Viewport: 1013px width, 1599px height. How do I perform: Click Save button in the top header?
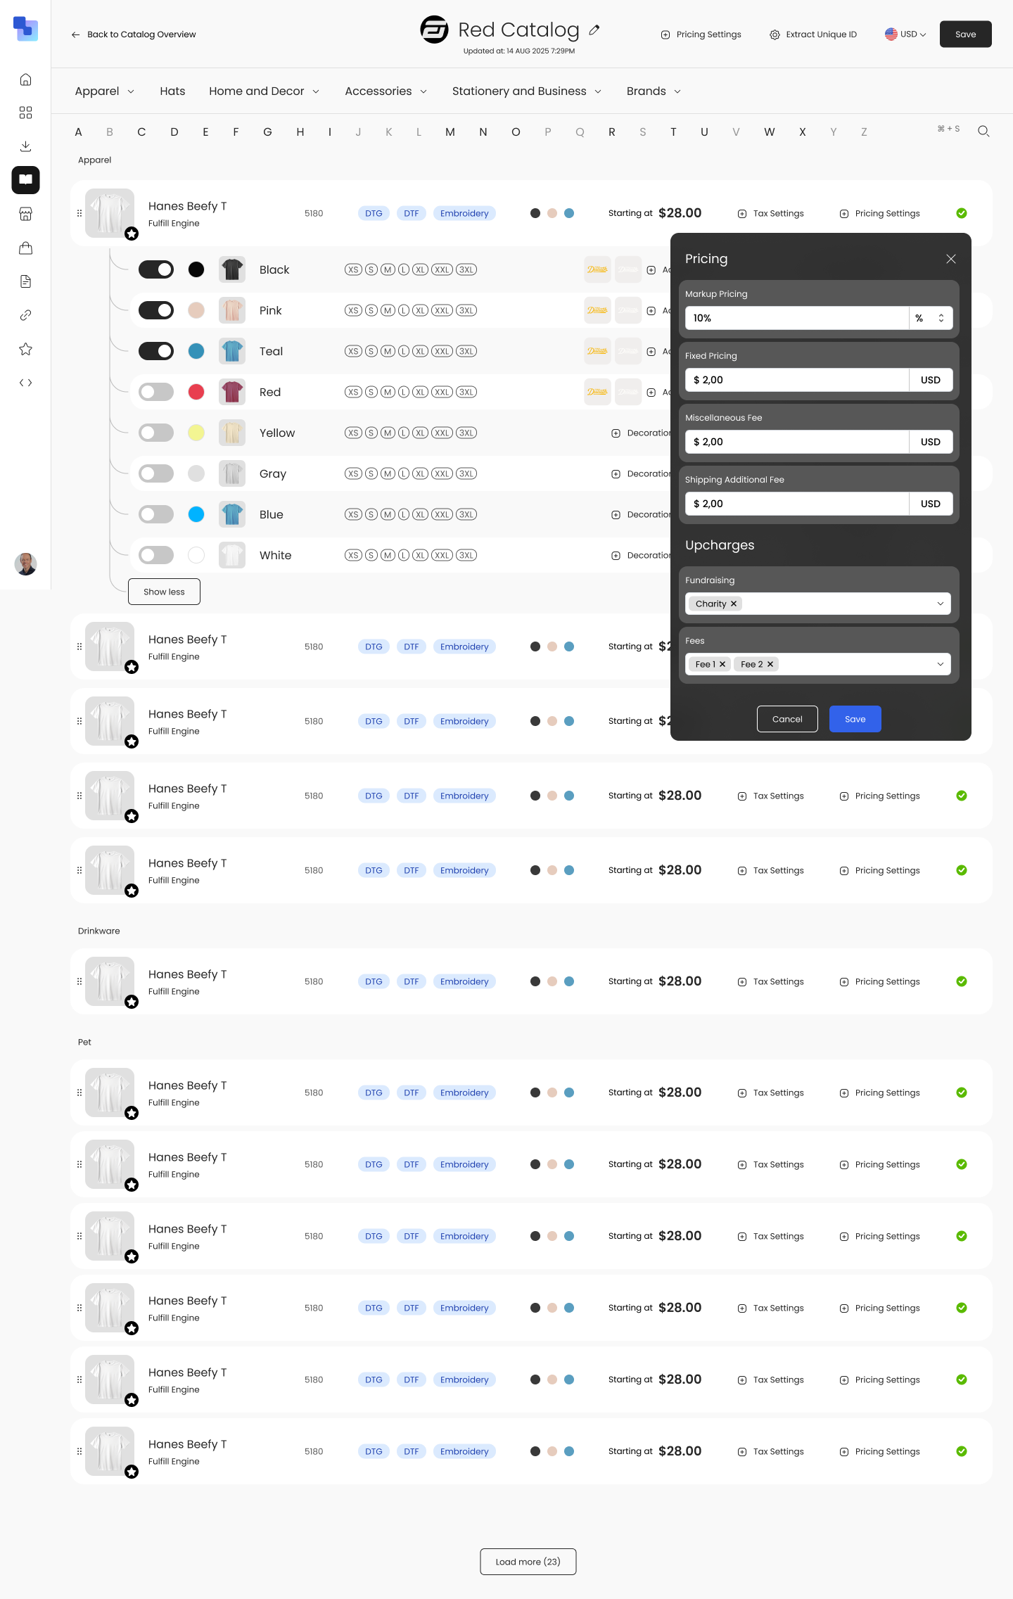pos(966,34)
